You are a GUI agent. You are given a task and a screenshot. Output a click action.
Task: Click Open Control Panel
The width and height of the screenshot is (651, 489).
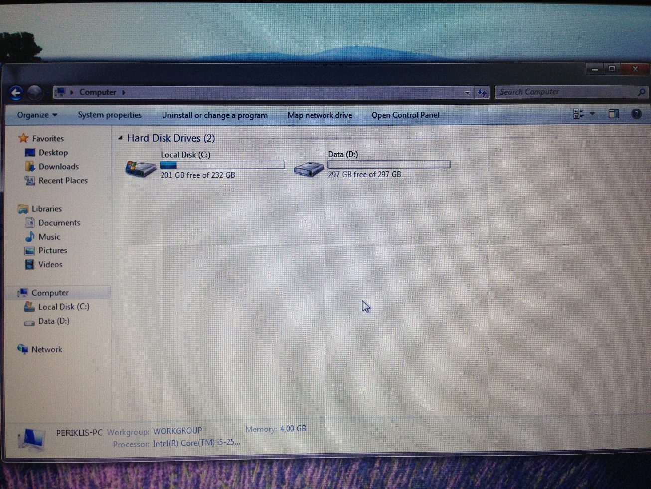[405, 115]
